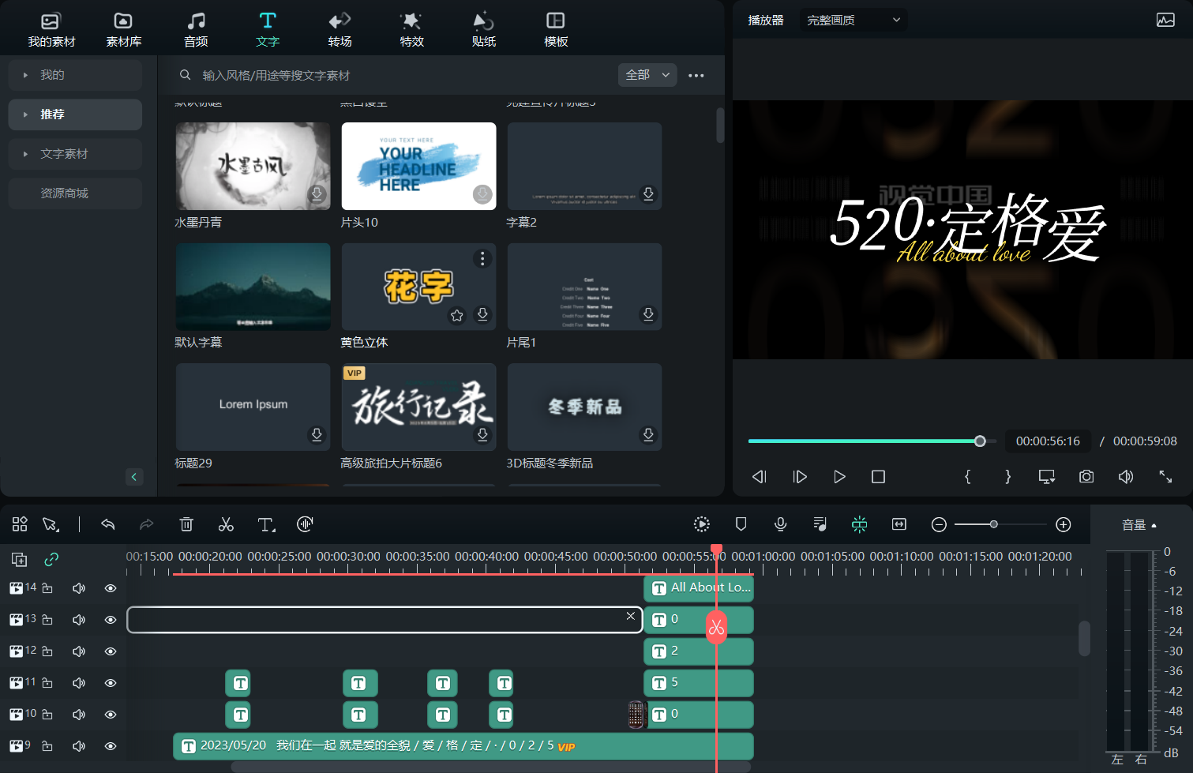Viewport: 1193px width, 773px height.
Task: Open the 完整画质 quality dropdown
Action: 853,19
